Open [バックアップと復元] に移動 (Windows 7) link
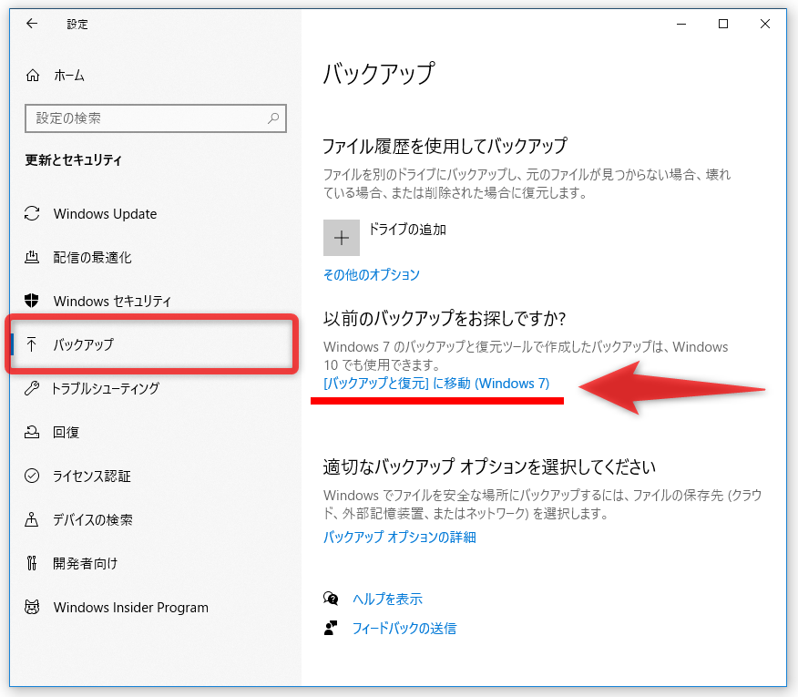The width and height of the screenshot is (798, 697). point(436,384)
